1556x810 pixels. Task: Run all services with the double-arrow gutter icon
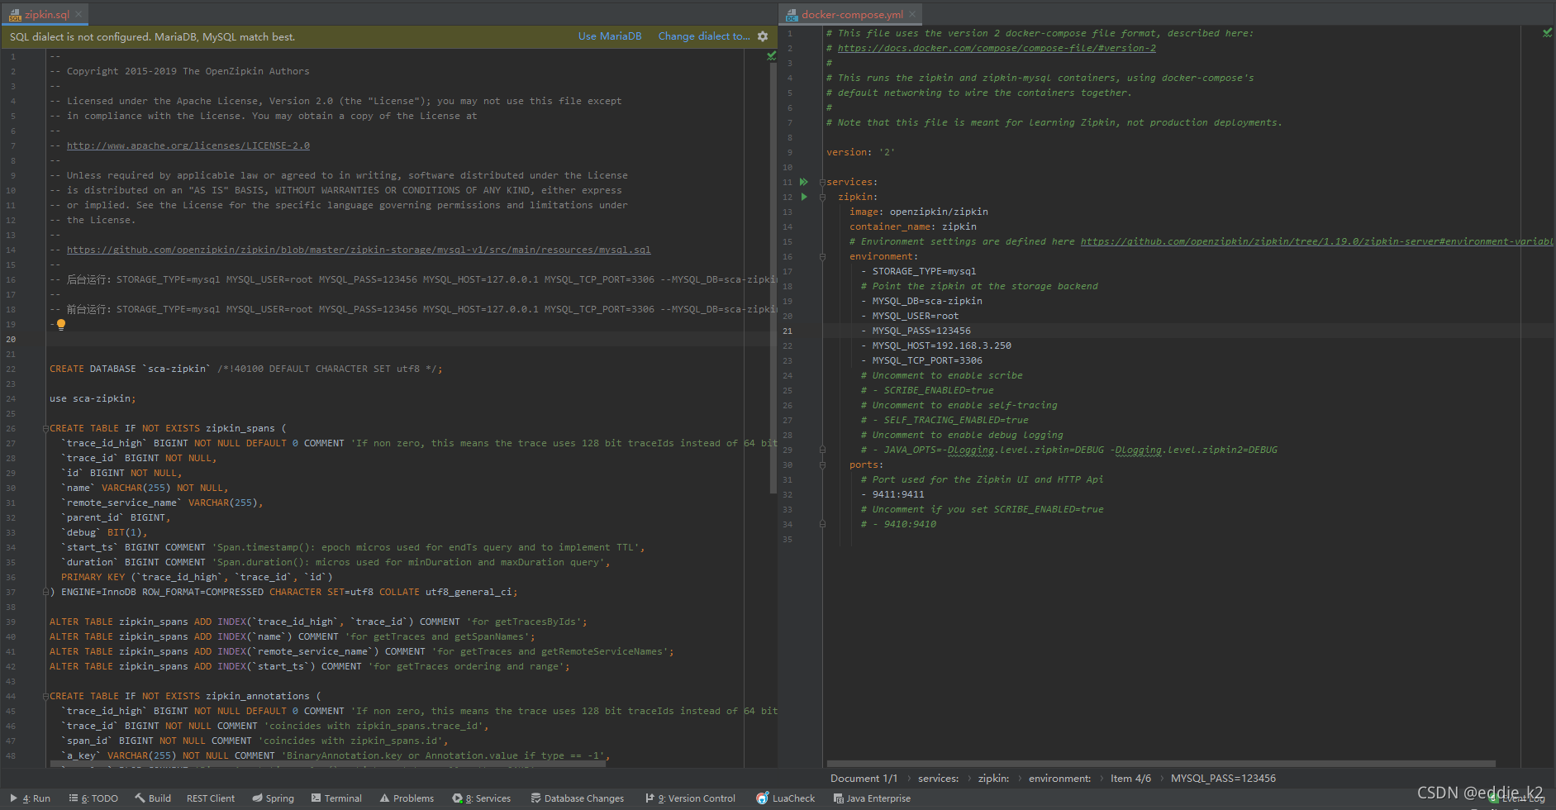804,182
